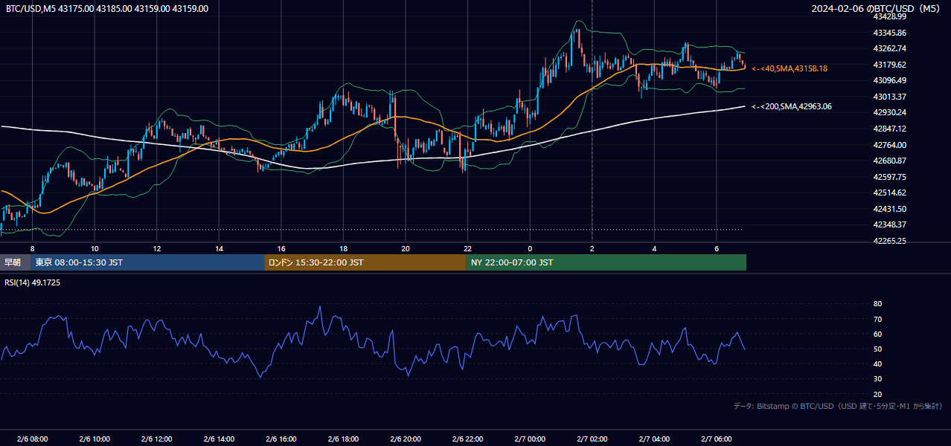Click price axis value 43428.99
This screenshot has width=951, height=446.
click(x=889, y=16)
